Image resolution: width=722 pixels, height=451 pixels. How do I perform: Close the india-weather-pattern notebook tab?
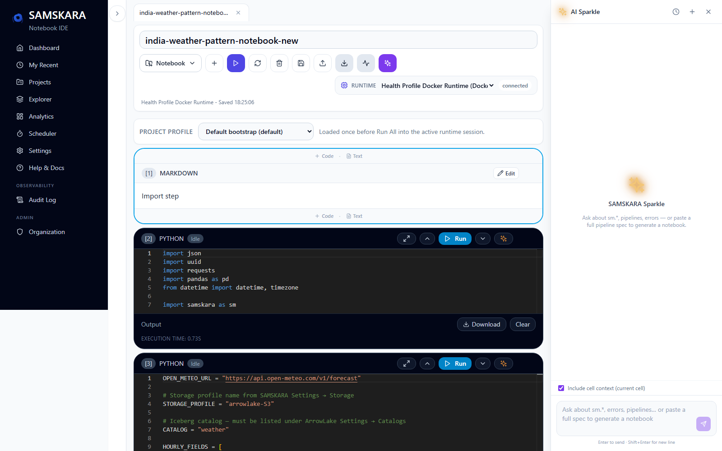[238, 13]
